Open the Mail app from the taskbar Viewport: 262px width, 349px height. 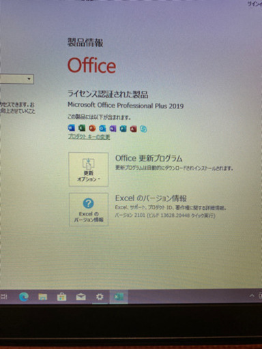tap(81, 297)
